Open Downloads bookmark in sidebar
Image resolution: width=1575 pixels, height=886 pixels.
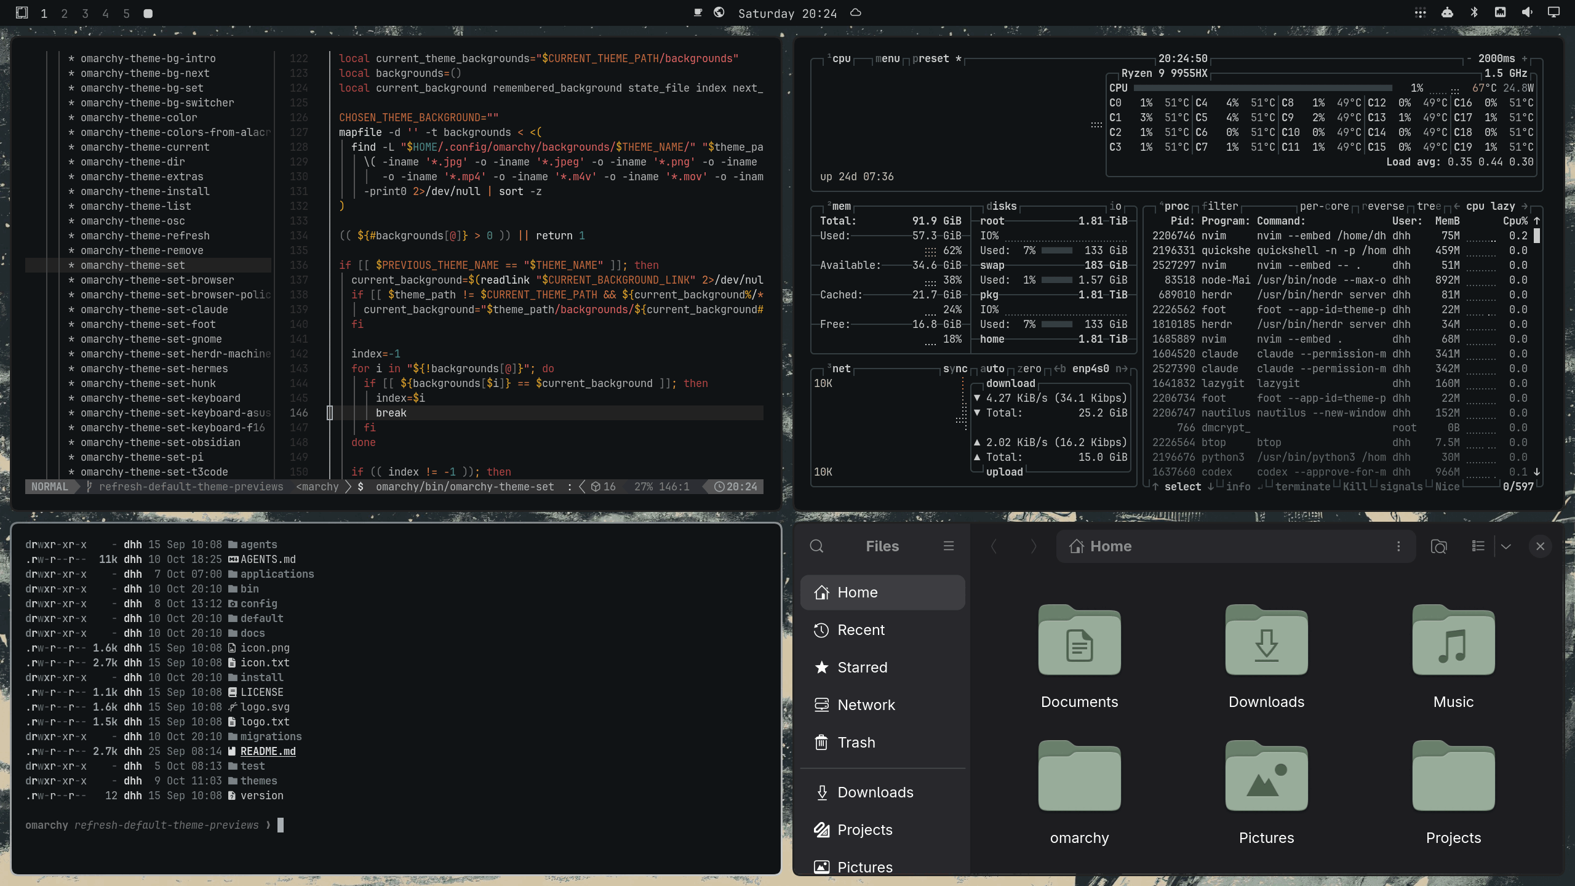tap(882, 792)
